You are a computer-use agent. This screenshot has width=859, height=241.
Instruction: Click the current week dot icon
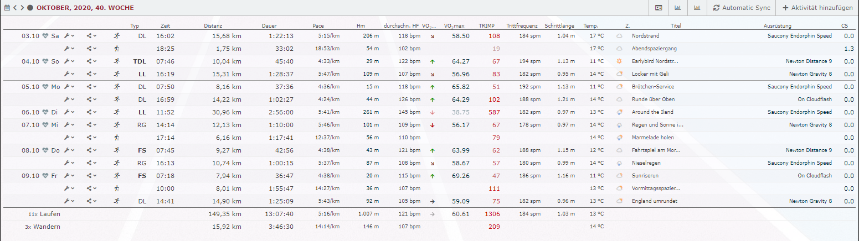tap(30, 8)
